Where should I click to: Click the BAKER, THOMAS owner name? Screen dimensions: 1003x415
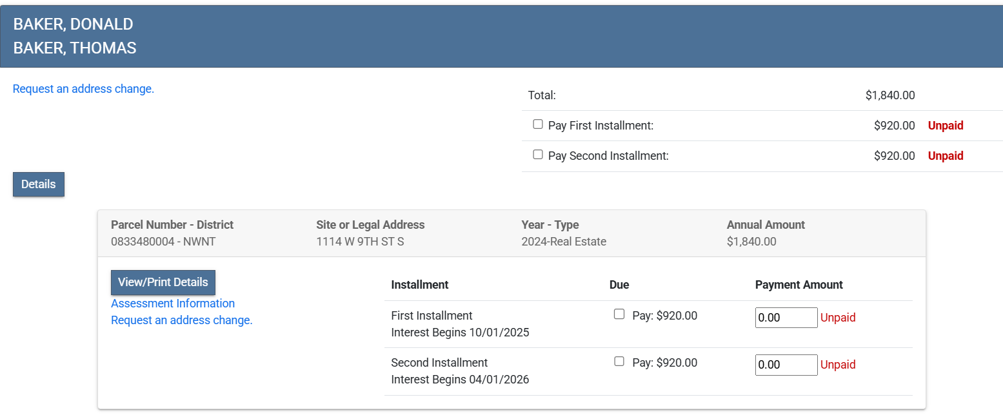click(75, 48)
